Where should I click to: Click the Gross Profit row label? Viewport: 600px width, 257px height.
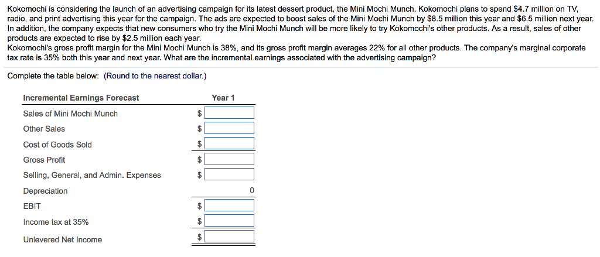[44, 160]
